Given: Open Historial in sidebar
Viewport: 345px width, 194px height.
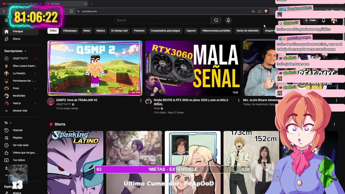Looking at the screenshot, I should (21, 130).
